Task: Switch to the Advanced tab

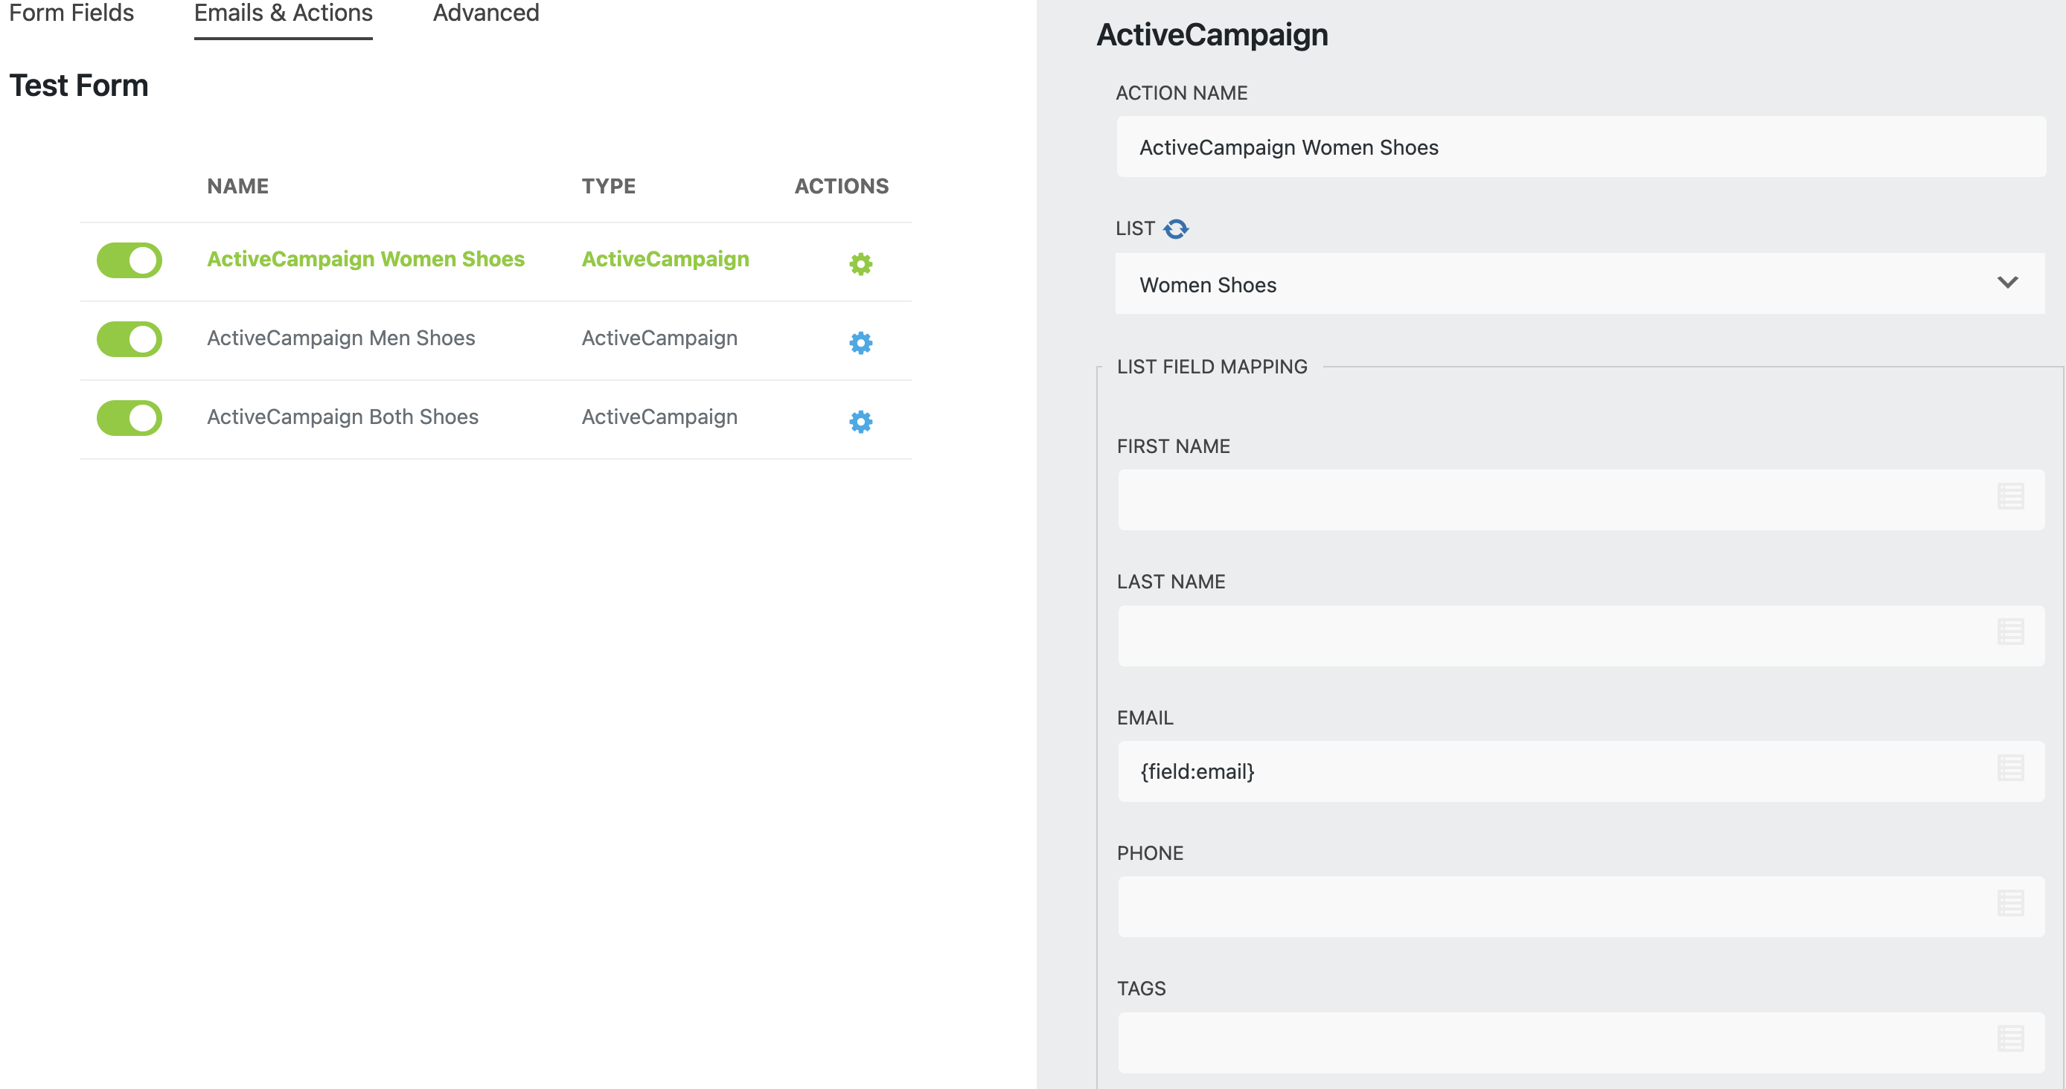Action: tap(486, 13)
